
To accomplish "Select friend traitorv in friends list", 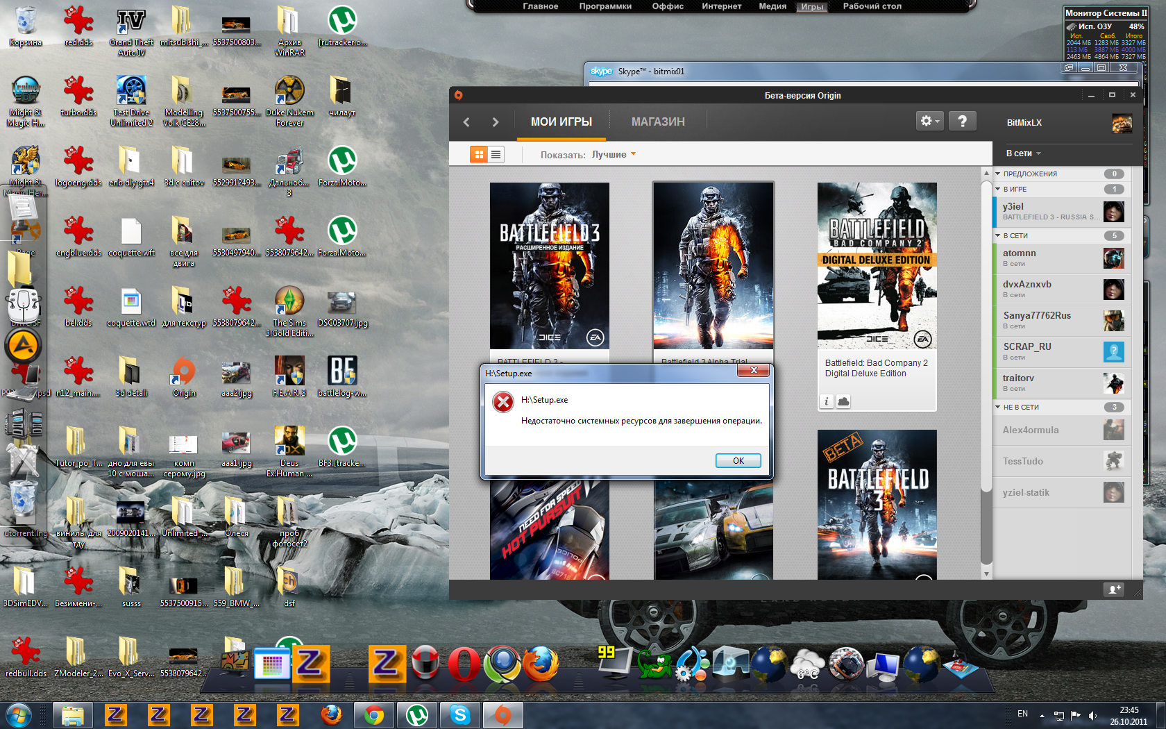I will pyautogui.click(x=1061, y=383).
